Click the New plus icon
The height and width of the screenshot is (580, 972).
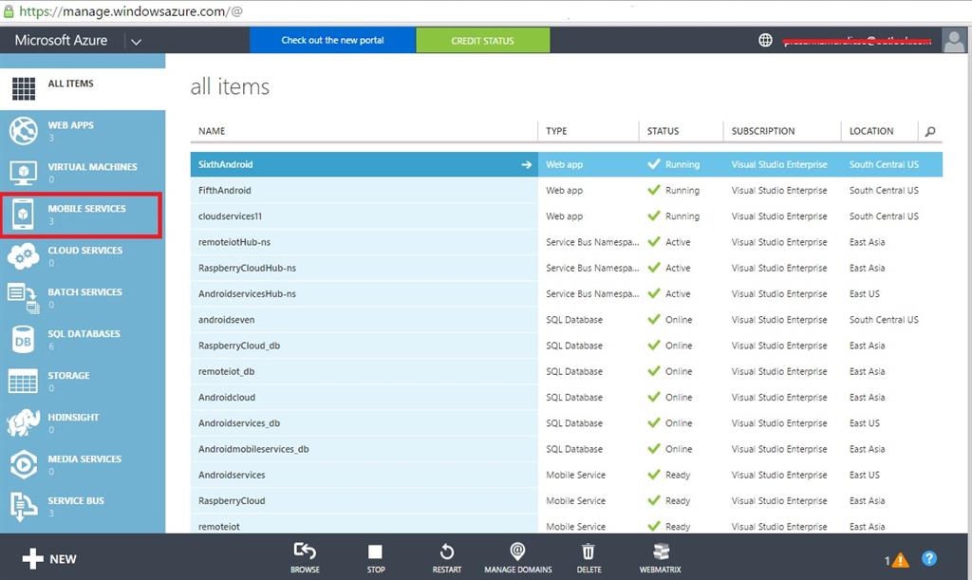pyautogui.click(x=32, y=558)
